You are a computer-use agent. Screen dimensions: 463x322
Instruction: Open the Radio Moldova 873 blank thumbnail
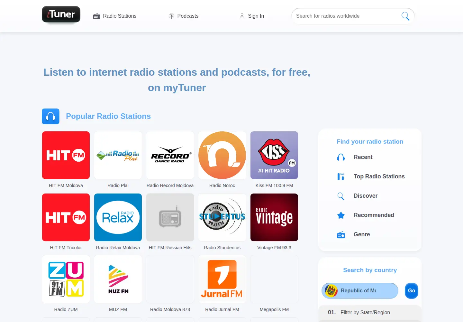coord(170,279)
